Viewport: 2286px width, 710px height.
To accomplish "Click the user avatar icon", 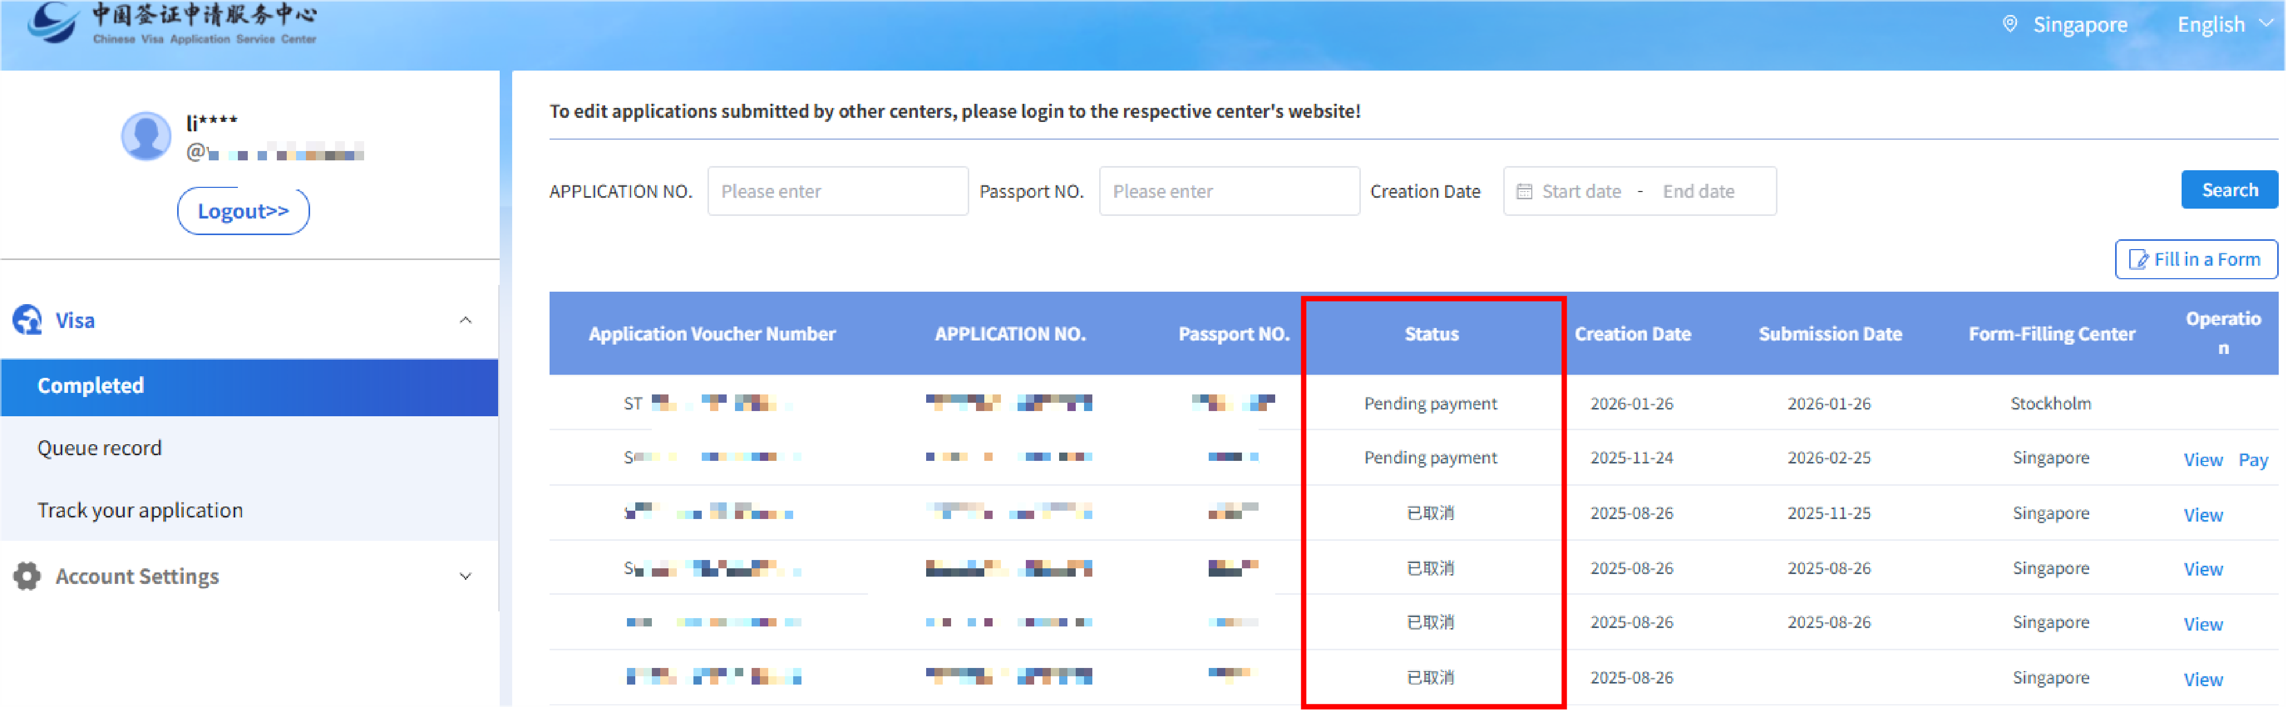I will (145, 135).
